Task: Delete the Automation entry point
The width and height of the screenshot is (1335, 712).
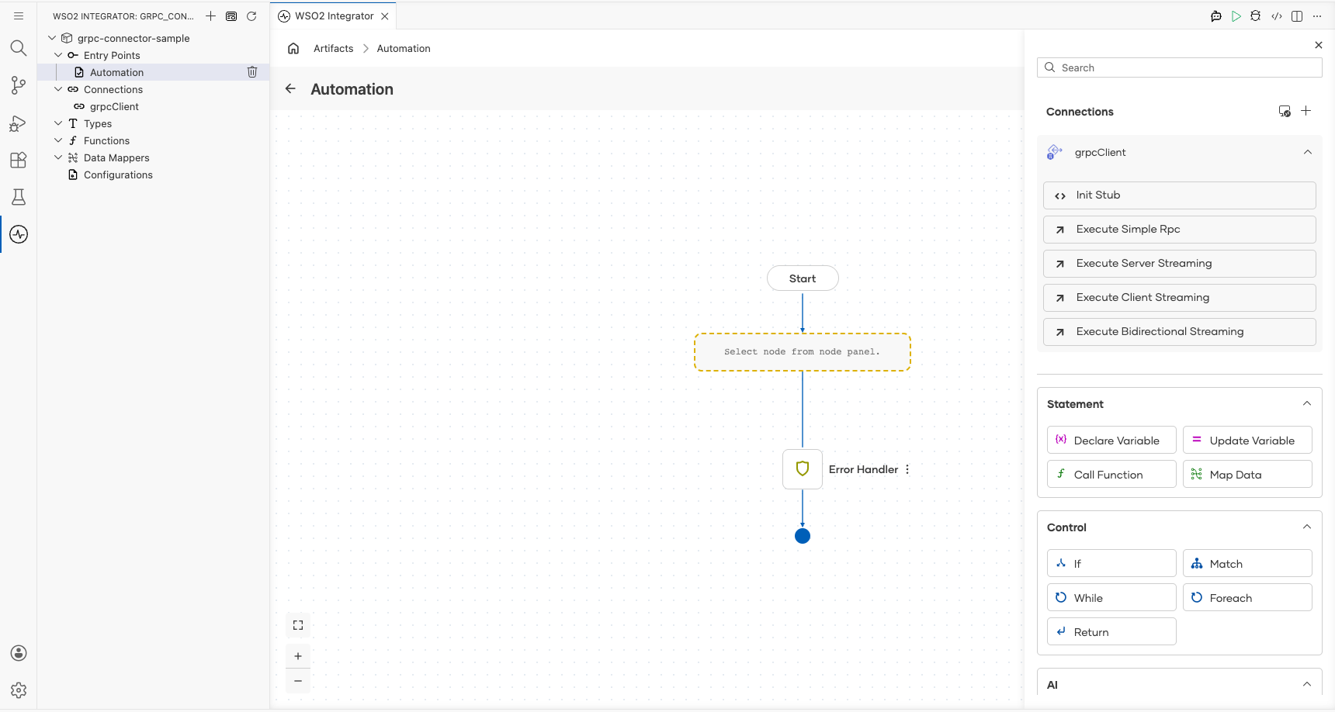Action: tap(252, 72)
